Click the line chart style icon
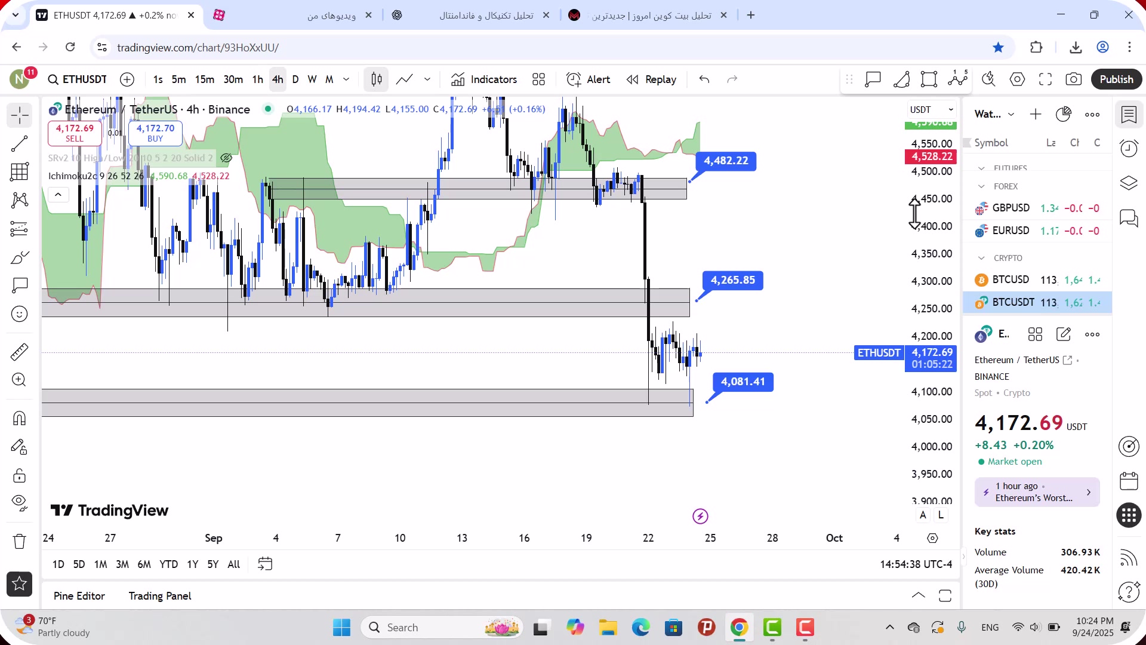This screenshot has width=1146, height=645. tap(405, 79)
